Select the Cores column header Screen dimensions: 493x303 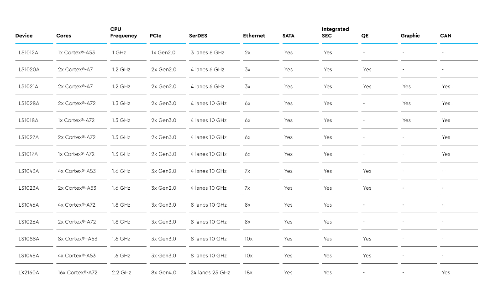(63, 36)
